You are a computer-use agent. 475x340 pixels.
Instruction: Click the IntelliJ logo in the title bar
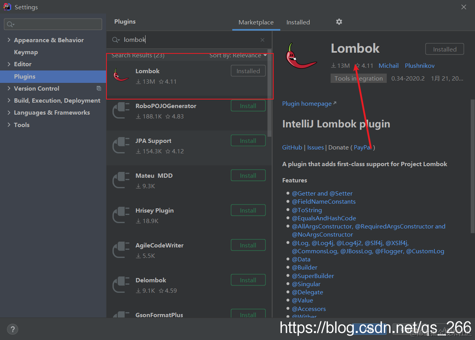(7, 7)
